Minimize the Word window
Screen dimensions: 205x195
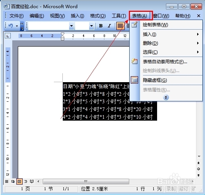tap(172, 7)
